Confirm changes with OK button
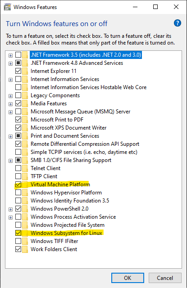This screenshot has width=187, height=288. [x=128, y=278]
